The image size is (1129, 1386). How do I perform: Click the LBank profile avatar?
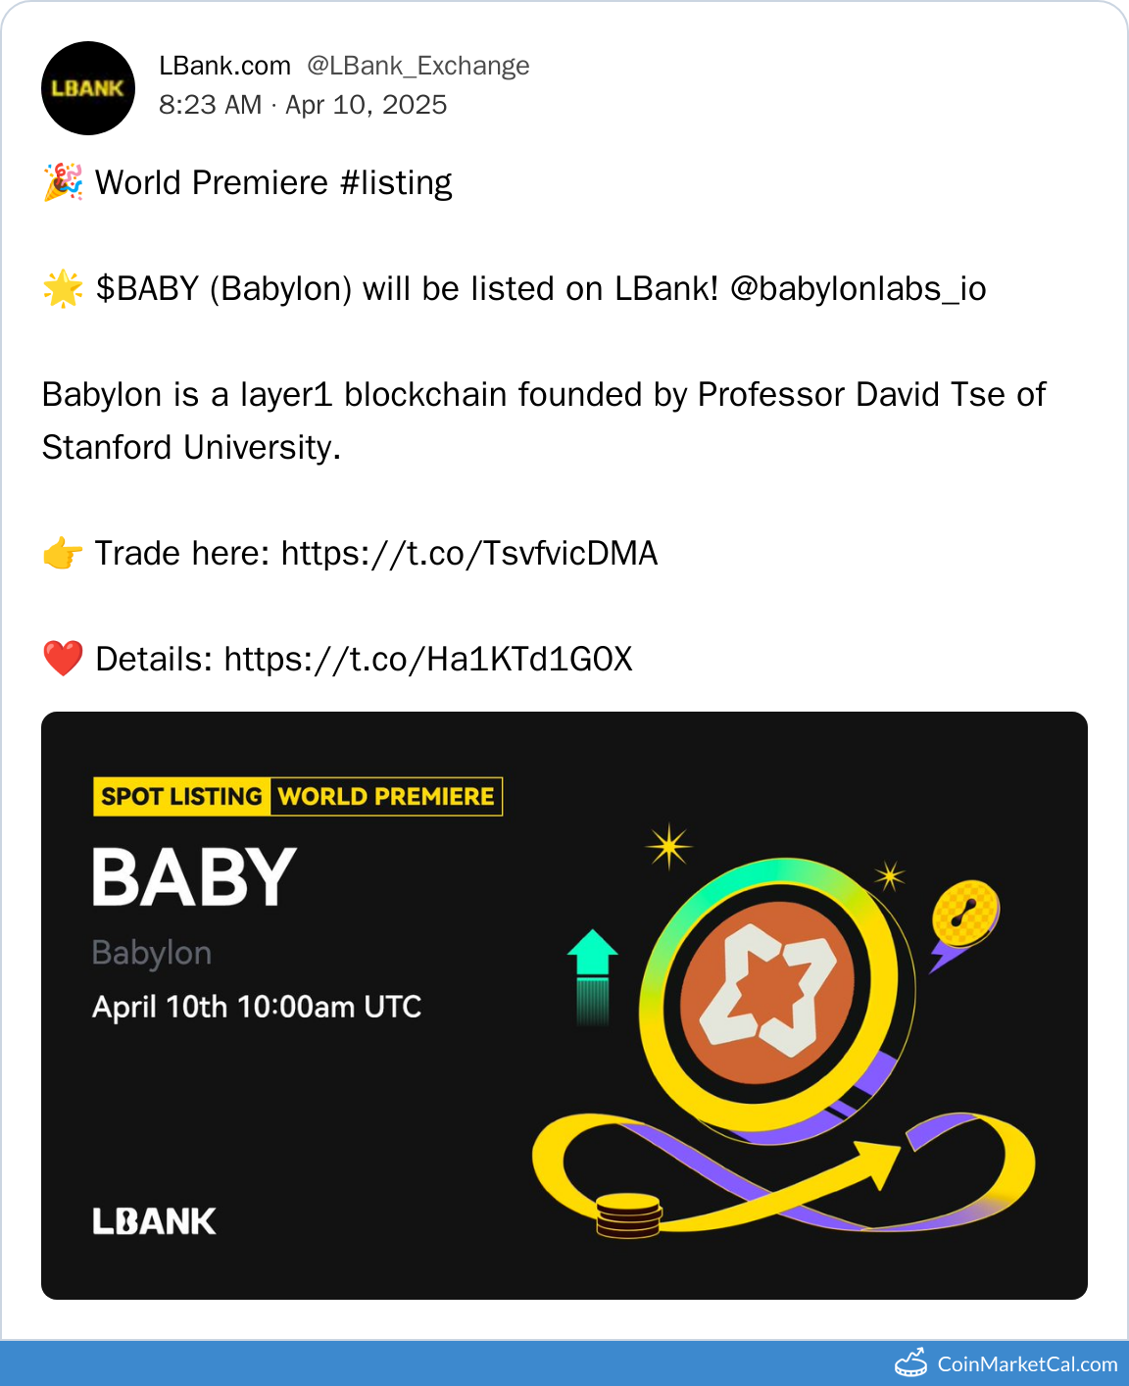pyautogui.click(x=88, y=88)
